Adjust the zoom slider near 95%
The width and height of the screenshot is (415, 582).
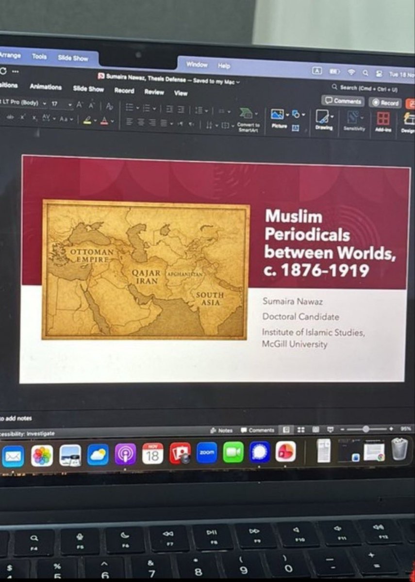coord(366,429)
